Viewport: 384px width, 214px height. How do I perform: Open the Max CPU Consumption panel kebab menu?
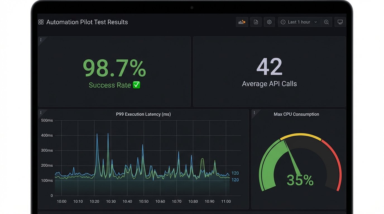tap(254, 112)
